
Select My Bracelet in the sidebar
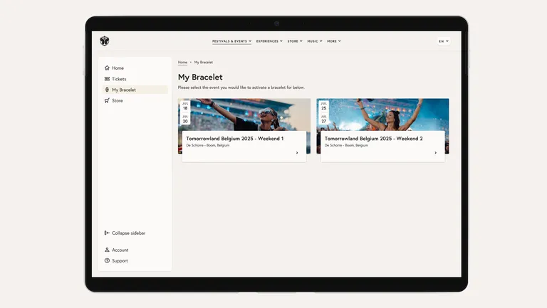click(135, 90)
